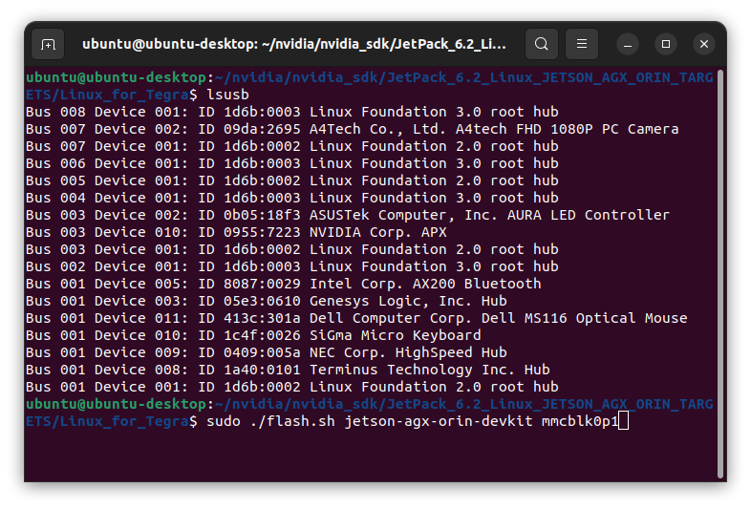Click the Bus 007 Device 001 line
The height and width of the screenshot is (509, 751).
(292, 146)
